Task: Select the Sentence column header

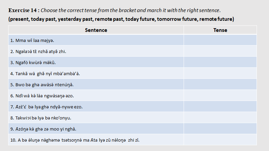Action: [x=96, y=30]
